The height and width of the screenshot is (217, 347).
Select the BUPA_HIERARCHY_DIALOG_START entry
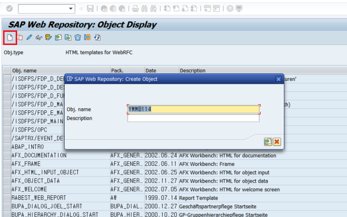tap(55, 214)
